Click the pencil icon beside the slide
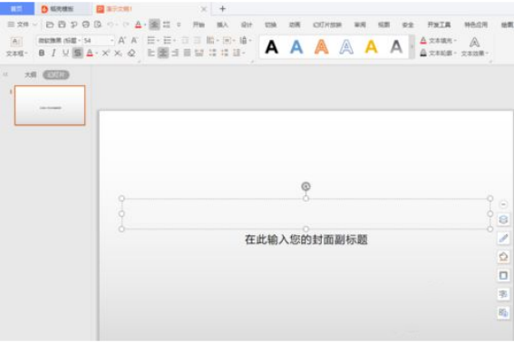Screen dimensions: 514x343 click(x=503, y=239)
